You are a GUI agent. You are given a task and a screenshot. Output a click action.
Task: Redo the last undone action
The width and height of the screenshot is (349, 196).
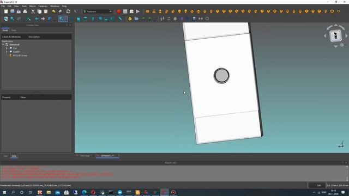point(61,11)
